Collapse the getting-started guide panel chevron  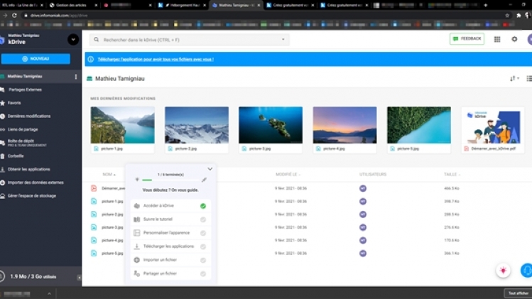(210, 169)
